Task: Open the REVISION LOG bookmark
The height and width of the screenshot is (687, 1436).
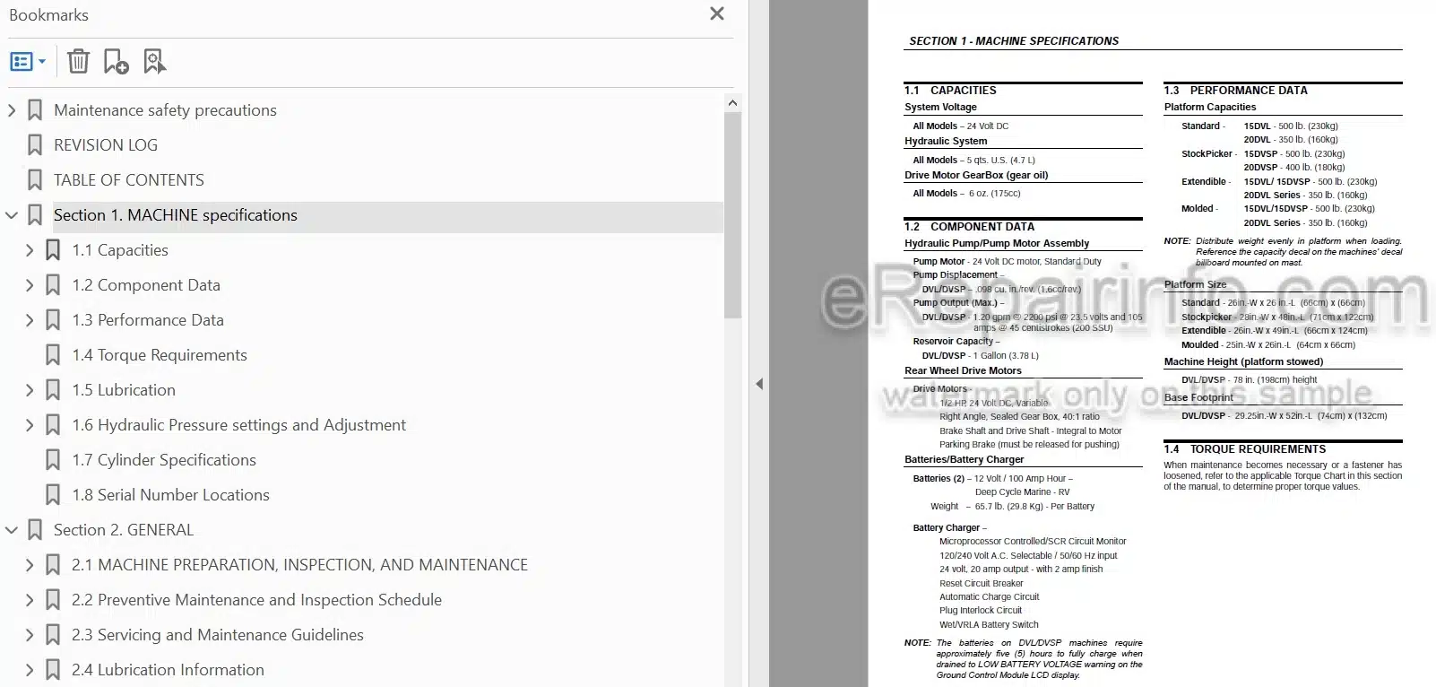Action: [105, 145]
